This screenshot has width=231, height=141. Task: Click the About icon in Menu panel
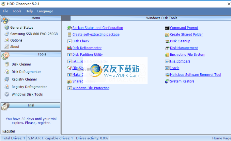pos(7,47)
